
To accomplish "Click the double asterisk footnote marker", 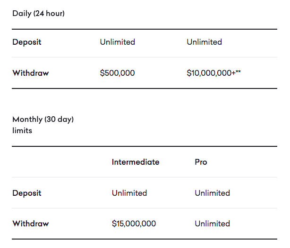I will tap(239, 72).
